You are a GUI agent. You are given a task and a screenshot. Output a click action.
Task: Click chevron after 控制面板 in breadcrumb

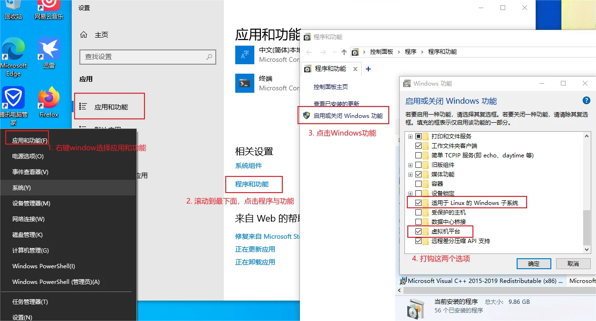point(399,52)
